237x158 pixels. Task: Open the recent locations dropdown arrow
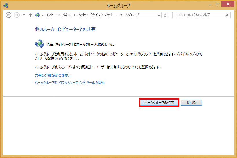[x=24, y=15]
